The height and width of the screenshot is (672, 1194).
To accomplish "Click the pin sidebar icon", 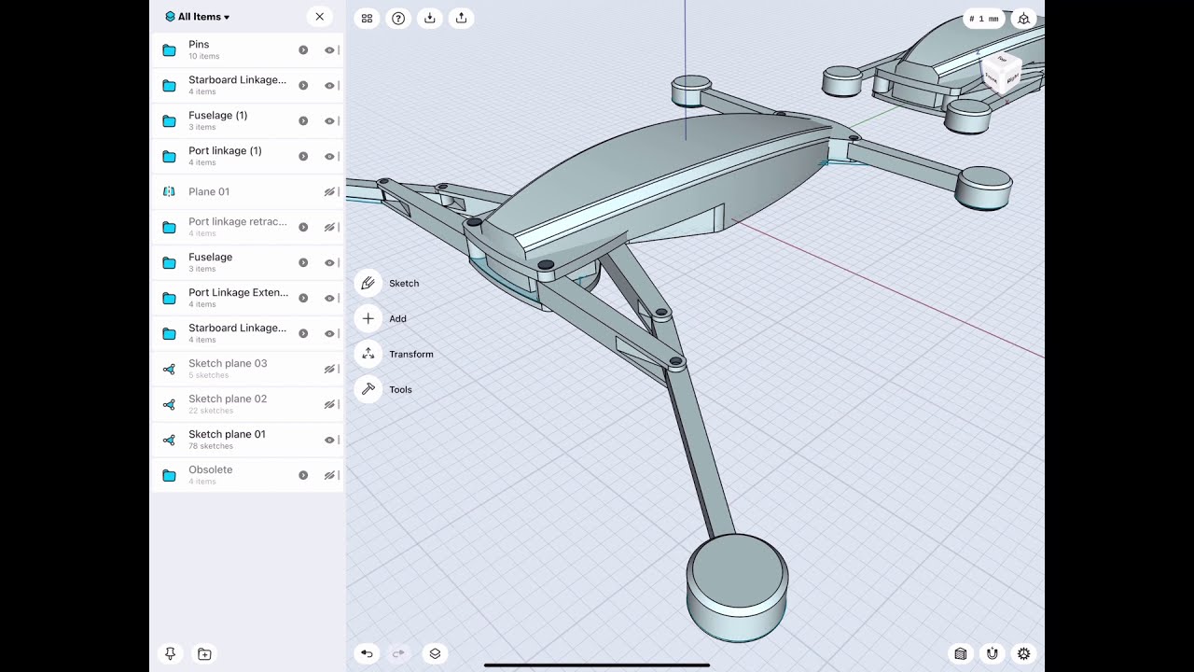I will pyautogui.click(x=170, y=654).
